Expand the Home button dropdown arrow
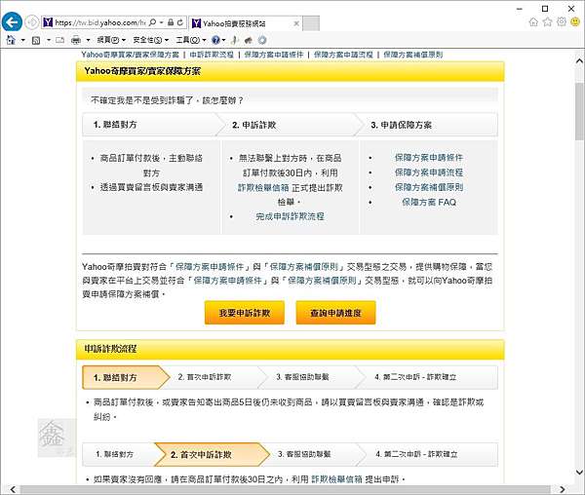 pyautogui.click(x=22, y=40)
